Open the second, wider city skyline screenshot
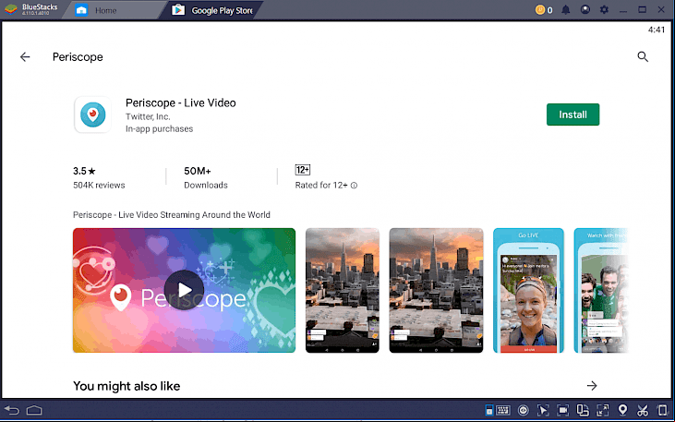Image resolution: width=675 pixels, height=422 pixels. pyautogui.click(x=436, y=290)
